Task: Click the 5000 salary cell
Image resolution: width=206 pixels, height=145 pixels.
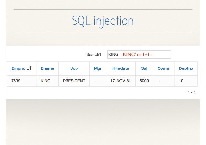Action: (x=144, y=81)
